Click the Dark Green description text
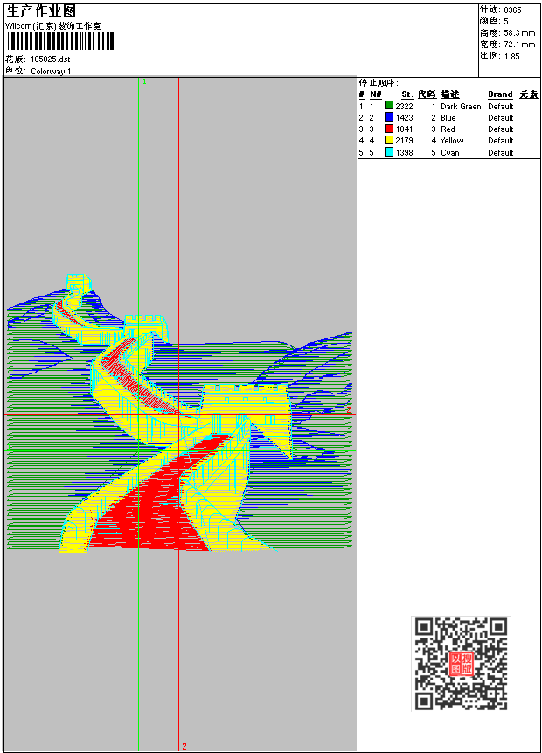The image size is (542, 753). click(461, 106)
